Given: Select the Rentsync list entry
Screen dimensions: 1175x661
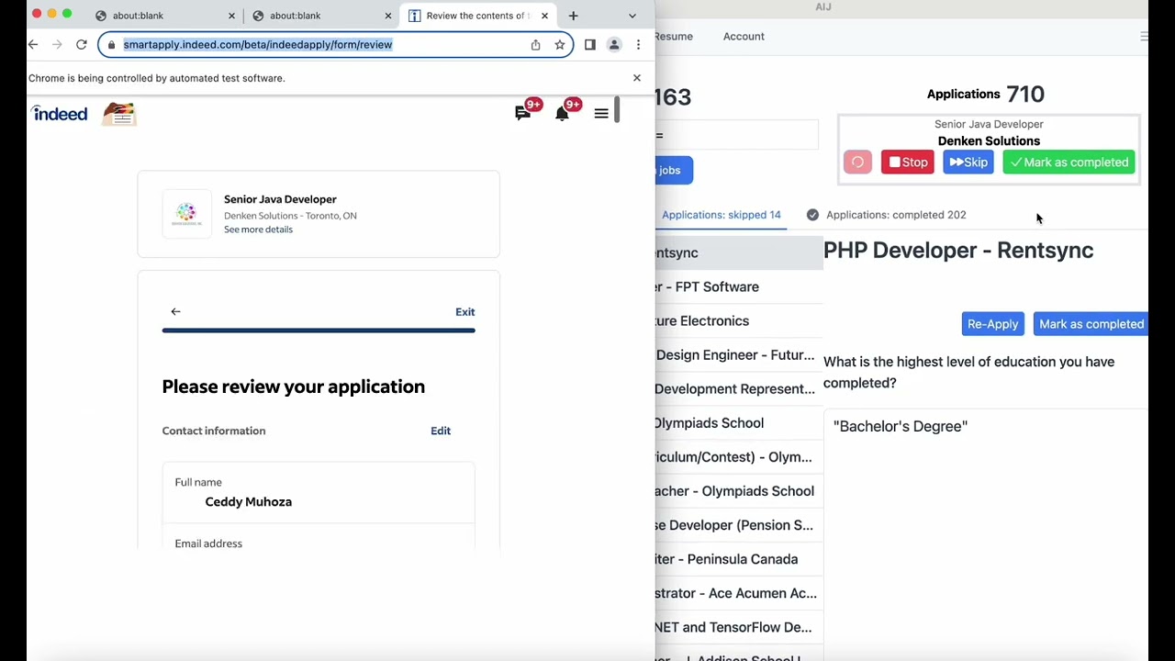Looking at the screenshot, I should 739,252.
